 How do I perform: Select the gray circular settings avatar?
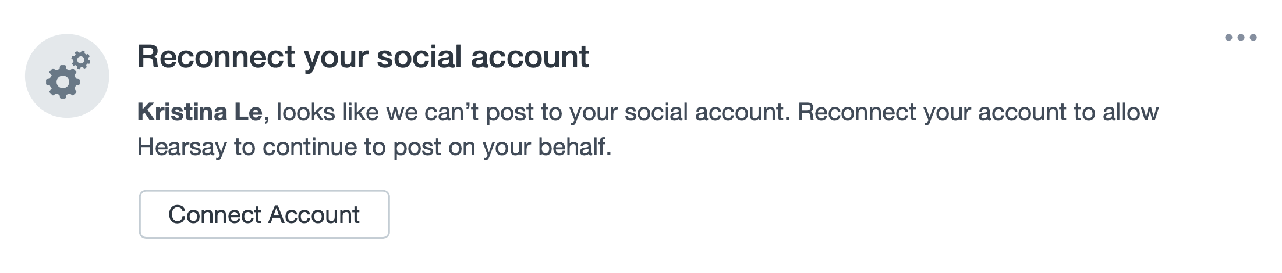[67, 76]
